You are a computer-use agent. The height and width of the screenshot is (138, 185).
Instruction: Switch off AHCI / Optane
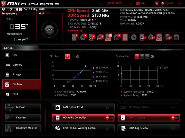click(x=149, y=118)
